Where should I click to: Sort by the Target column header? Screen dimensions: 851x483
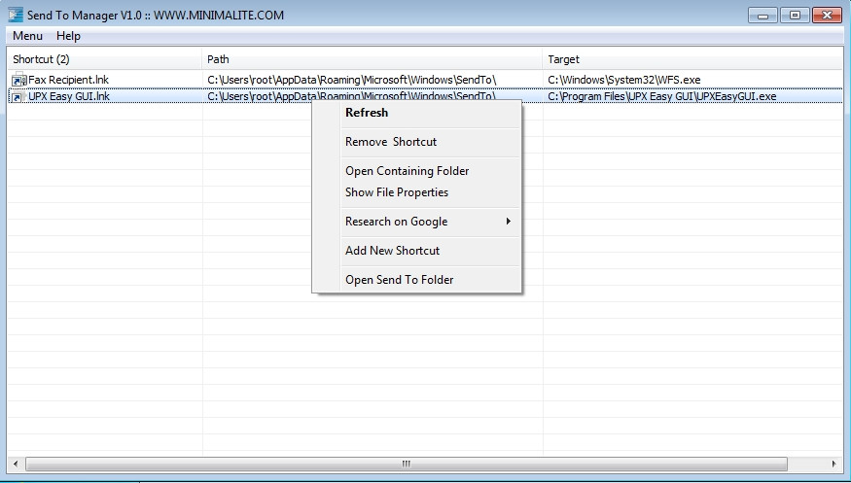point(691,59)
